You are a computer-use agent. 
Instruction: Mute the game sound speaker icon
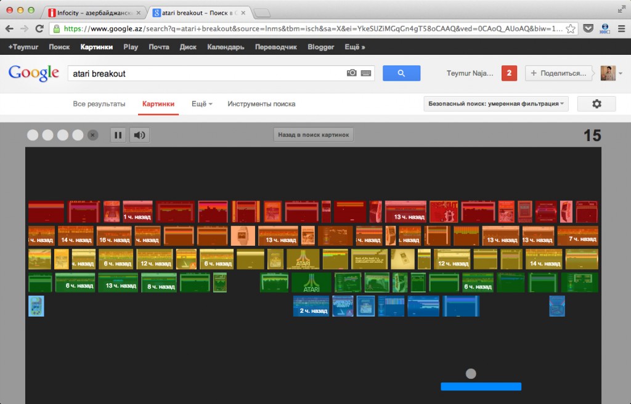click(140, 135)
